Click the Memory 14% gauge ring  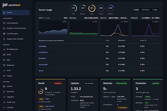tap(83, 8)
